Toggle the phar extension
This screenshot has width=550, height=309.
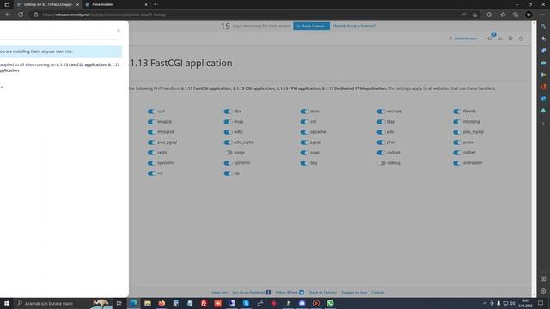click(x=381, y=142)
